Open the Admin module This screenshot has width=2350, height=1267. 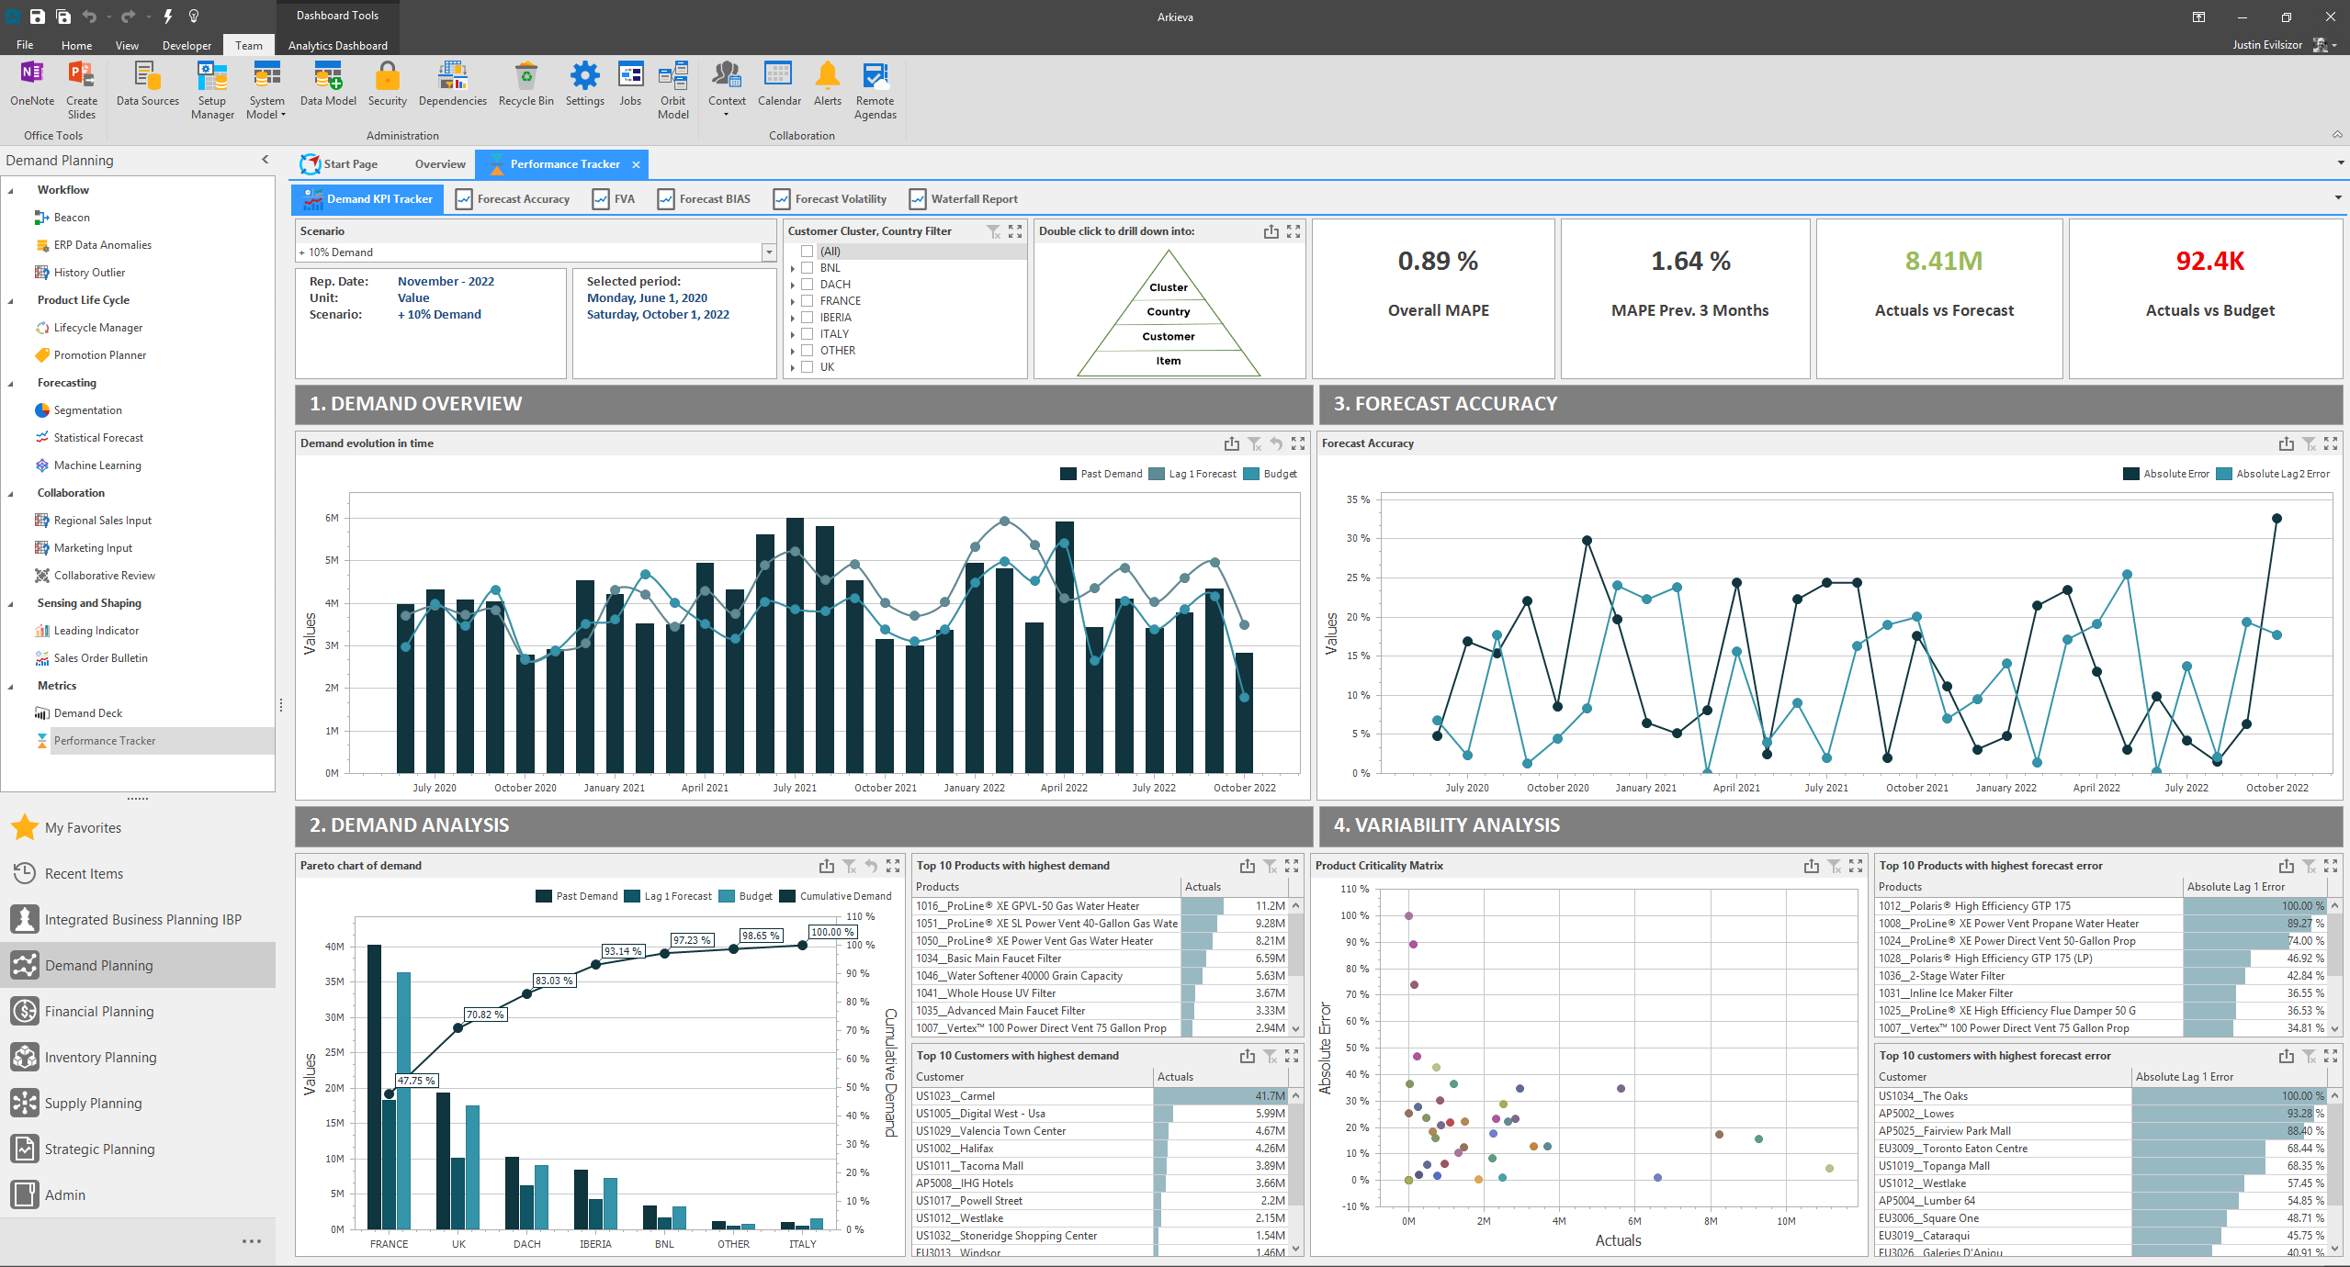coord(65,1194)
